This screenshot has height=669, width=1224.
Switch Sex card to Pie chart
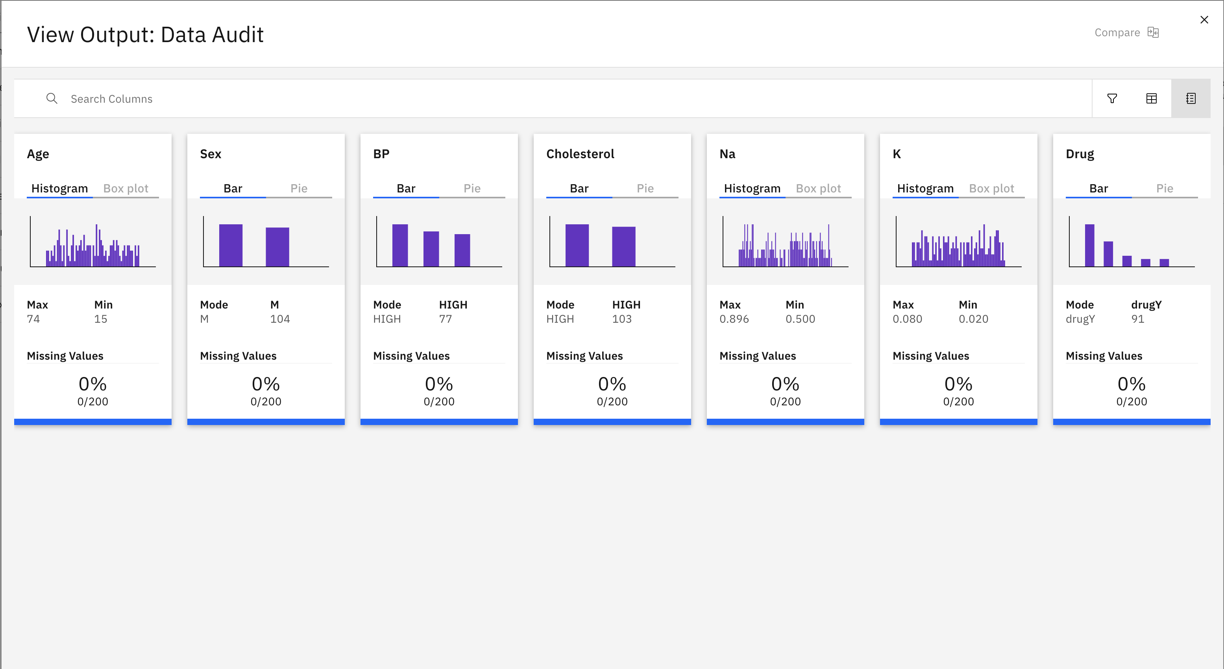(299, 189)
